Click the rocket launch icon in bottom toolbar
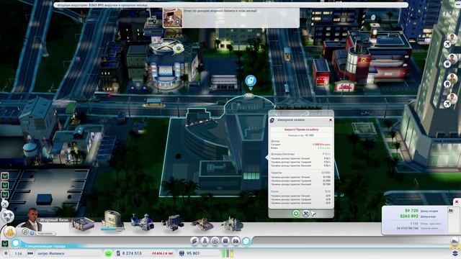The width and height of the screenshot is (461, 259). (205, 241)
